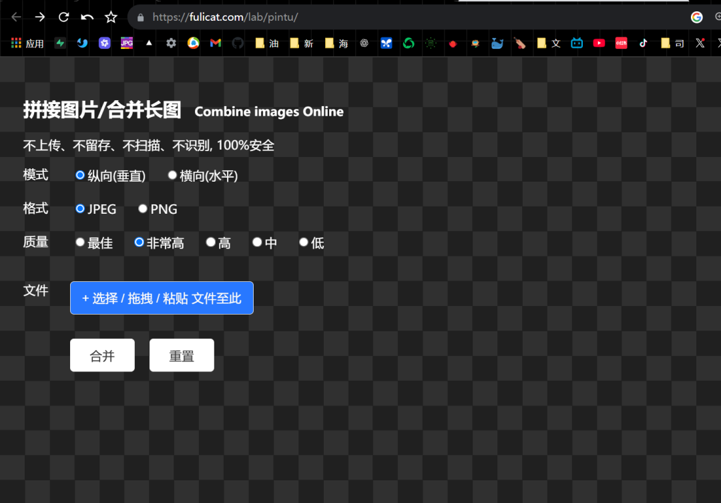The height and width of the screenshot is (503, 721).
Task: Click the file selection drop area
Action: pos(162,298)
